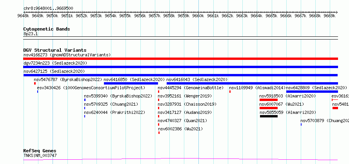Open the nsv6002386 (Wu2021) label
The height and width of the screenshot is (164, 349).
180,129
